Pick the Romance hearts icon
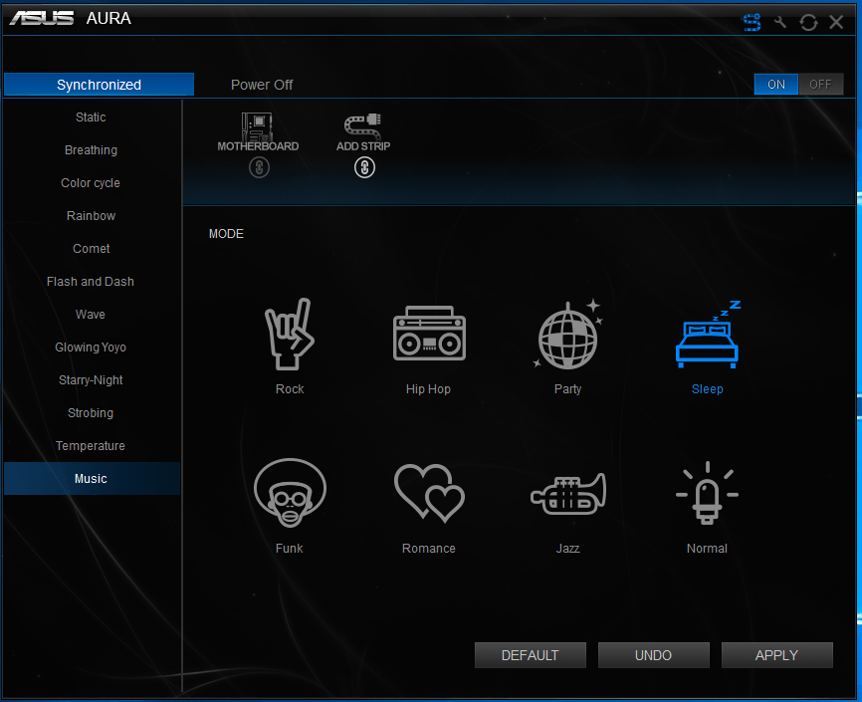The width and height of the screenshot is (862, 702). pos(429,493)
